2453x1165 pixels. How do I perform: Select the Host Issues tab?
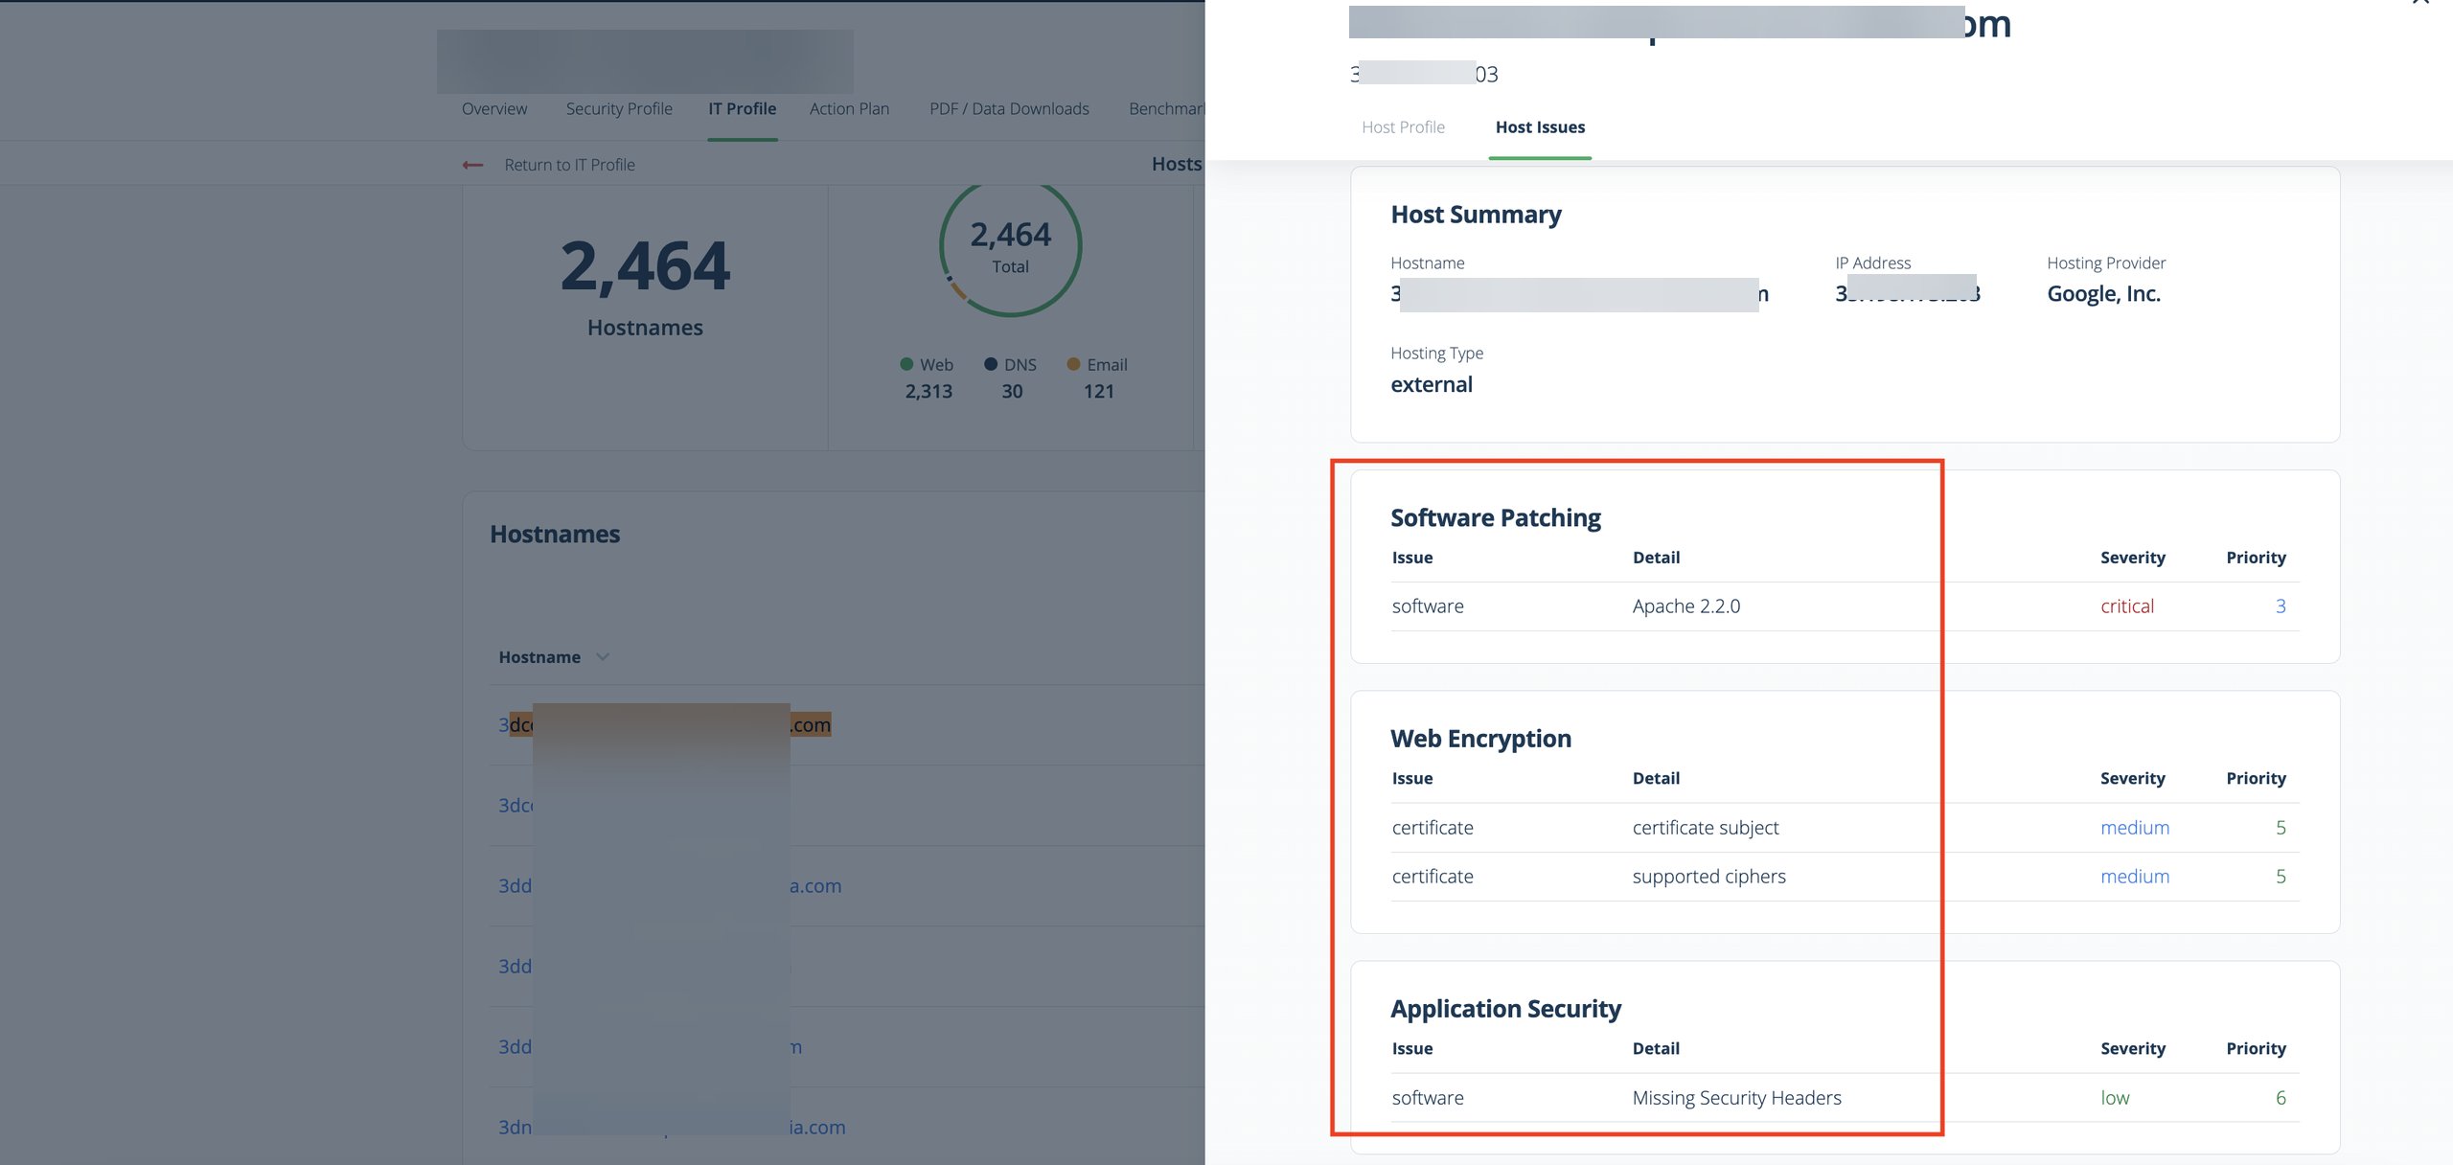[1540, 127]
